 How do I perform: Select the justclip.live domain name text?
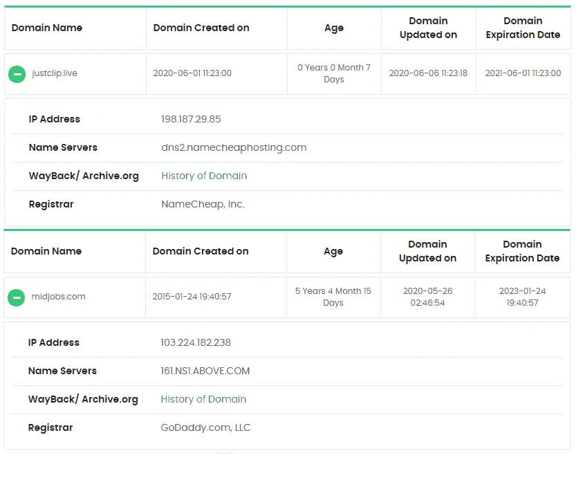[x=55, y=73]
